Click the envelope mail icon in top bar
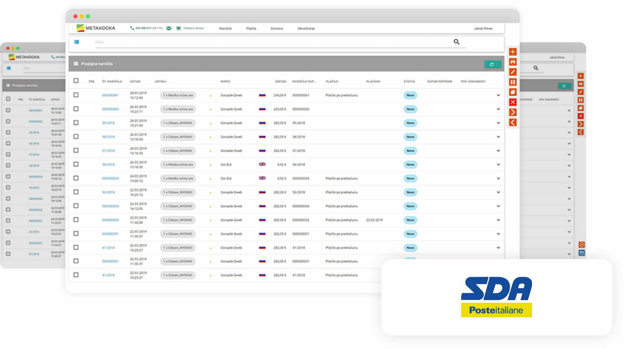Viewport: 626px width, 349px height. [x=169, y=28]
